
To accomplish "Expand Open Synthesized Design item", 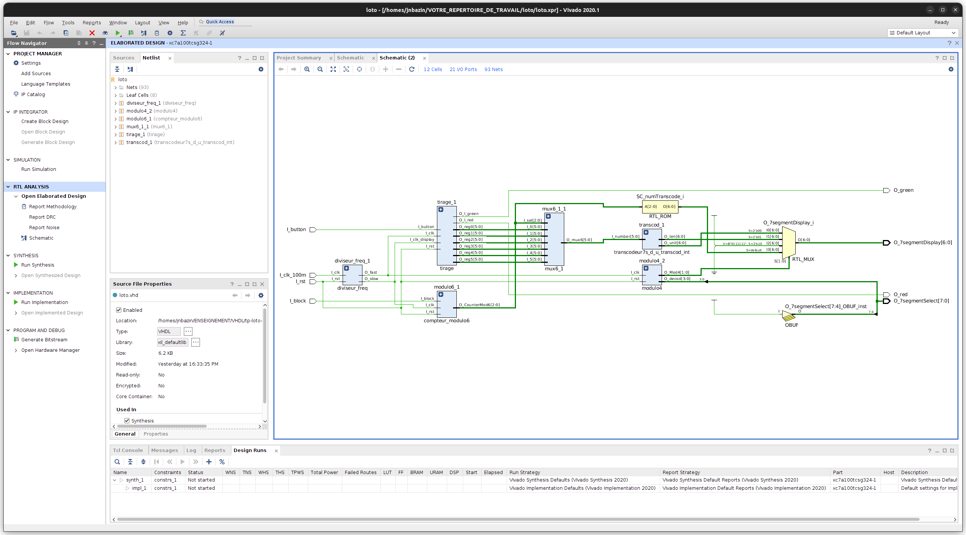I will pyautogui.click(x=16, y=276).
